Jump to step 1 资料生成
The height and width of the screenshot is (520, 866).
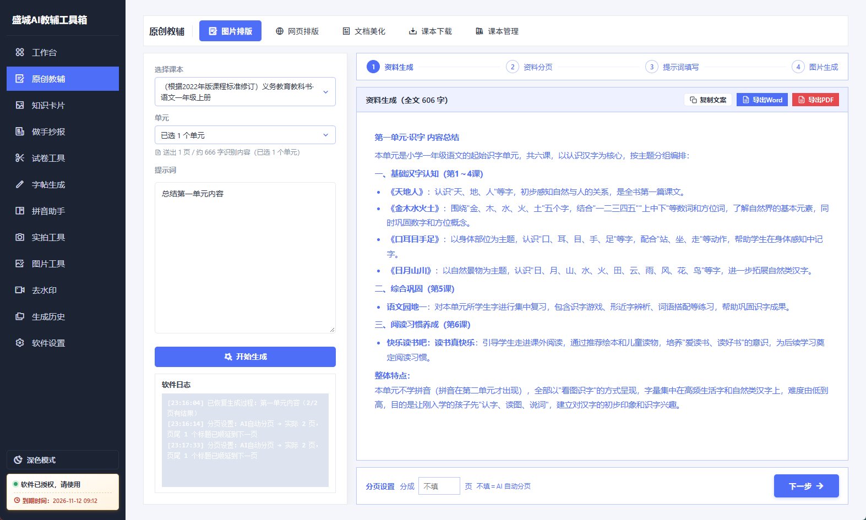point(390,67)
